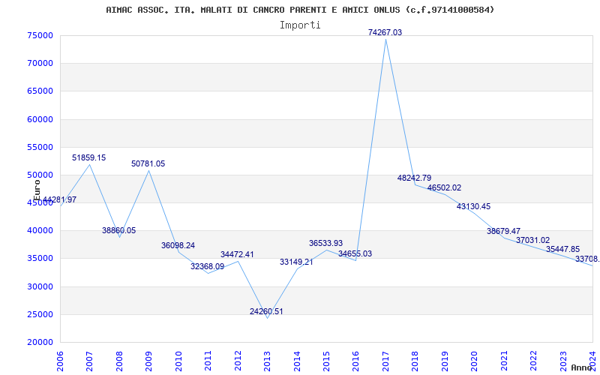
Task: Click the x-axis year 2009
Action: [148, 361]
